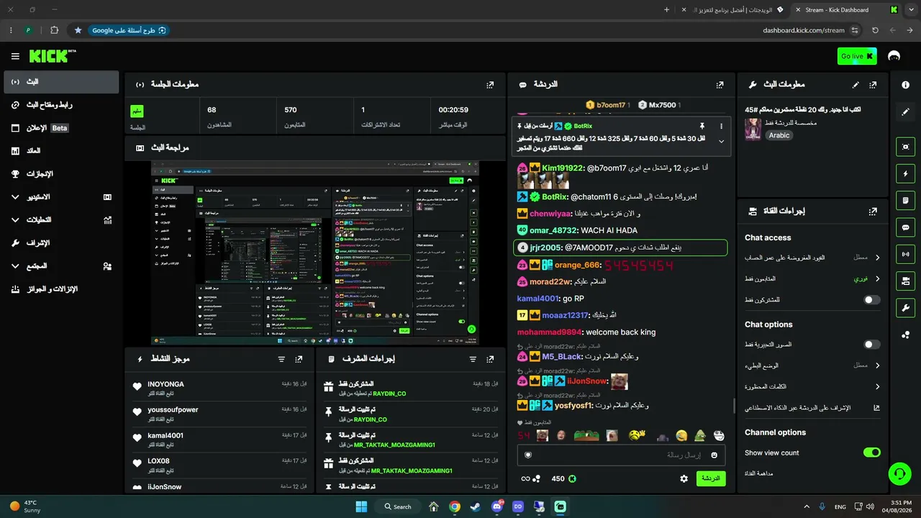921x518 pixels.
Task: Pop out the موجز النشاط panel
Action: [299, 359]
